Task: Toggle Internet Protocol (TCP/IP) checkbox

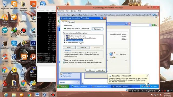Action: (65, 42)
